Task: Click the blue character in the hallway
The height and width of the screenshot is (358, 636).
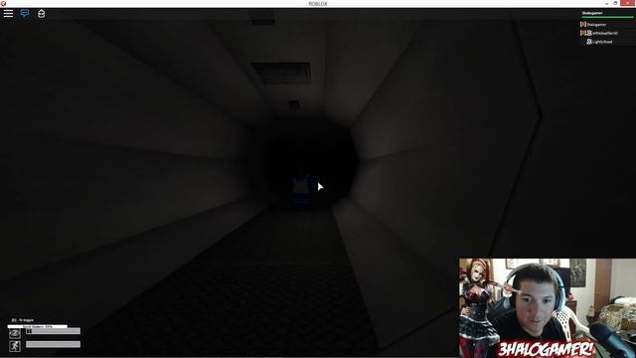Action: [301, 190]
